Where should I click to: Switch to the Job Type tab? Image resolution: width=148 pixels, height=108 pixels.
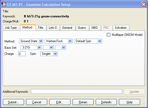point(12,28)
